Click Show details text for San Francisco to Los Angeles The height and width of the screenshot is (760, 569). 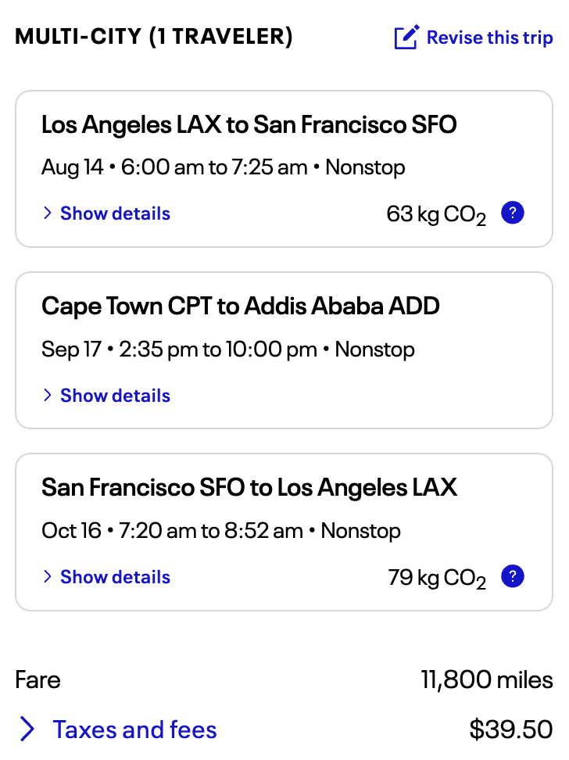click(x=115, y=577)
